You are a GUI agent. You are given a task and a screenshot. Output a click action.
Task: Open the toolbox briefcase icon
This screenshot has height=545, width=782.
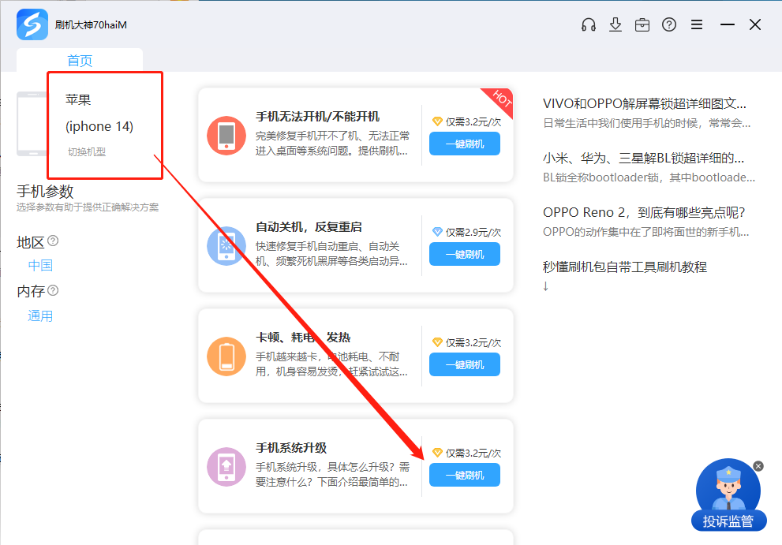point(642,25)
